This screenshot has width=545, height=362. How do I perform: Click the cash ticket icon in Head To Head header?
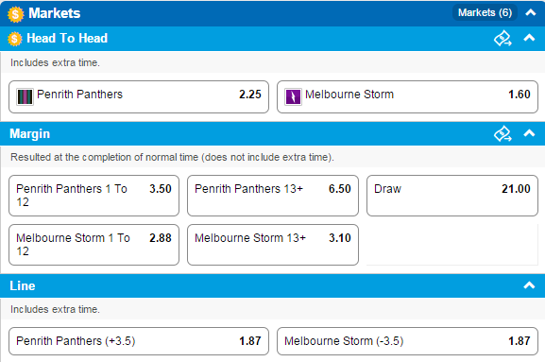click(502, 38)
